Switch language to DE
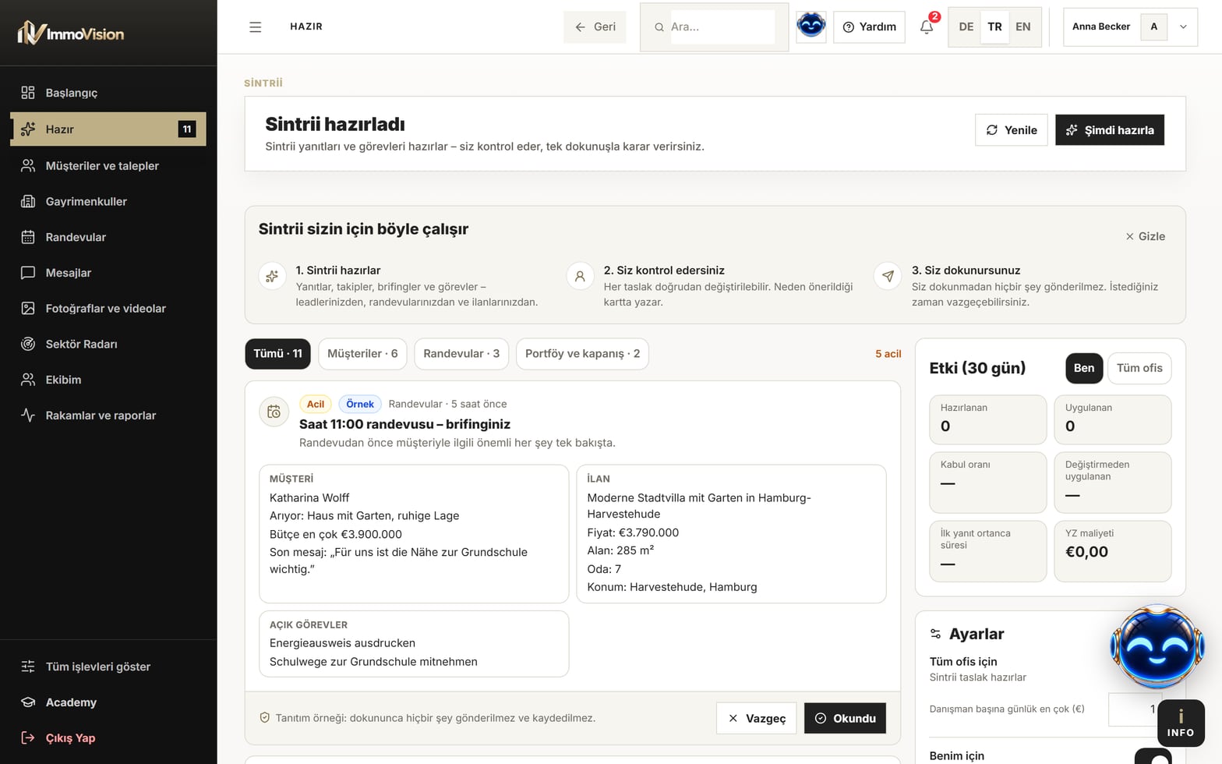Viewport: 1222px width, 764px height. coord(966,27)
